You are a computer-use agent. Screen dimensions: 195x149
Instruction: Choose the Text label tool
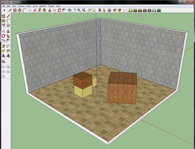point(8,51)
